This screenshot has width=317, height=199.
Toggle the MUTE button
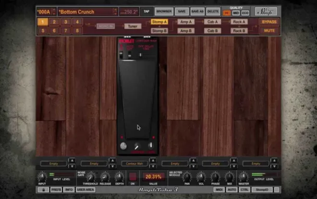pyautogui.click(x=269, y=31)
